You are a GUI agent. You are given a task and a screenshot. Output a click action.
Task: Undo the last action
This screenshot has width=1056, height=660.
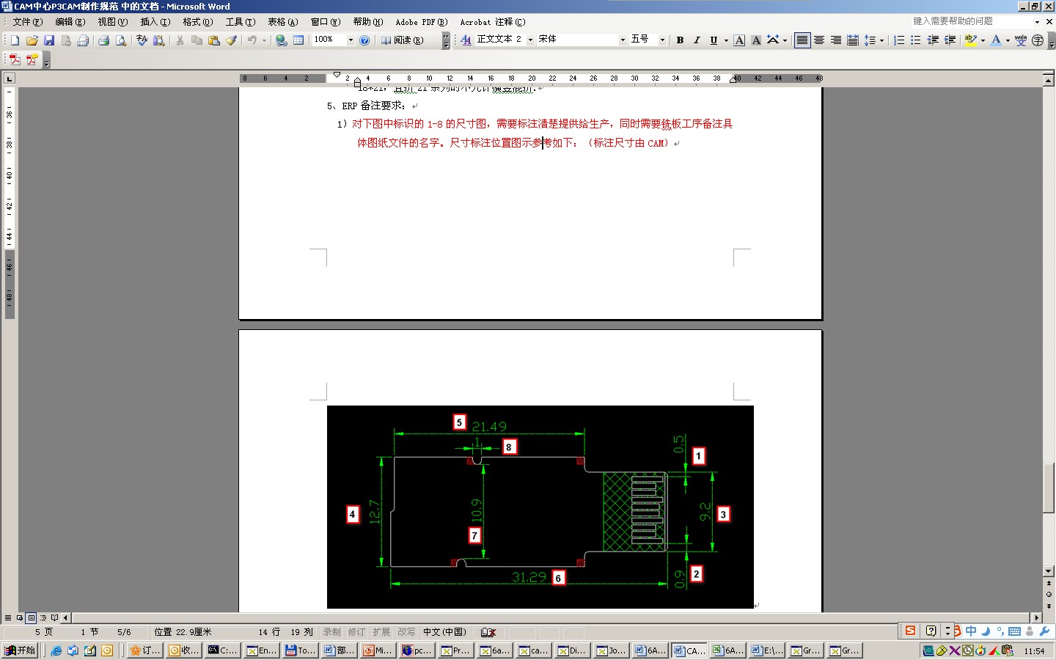pos(252,40)
